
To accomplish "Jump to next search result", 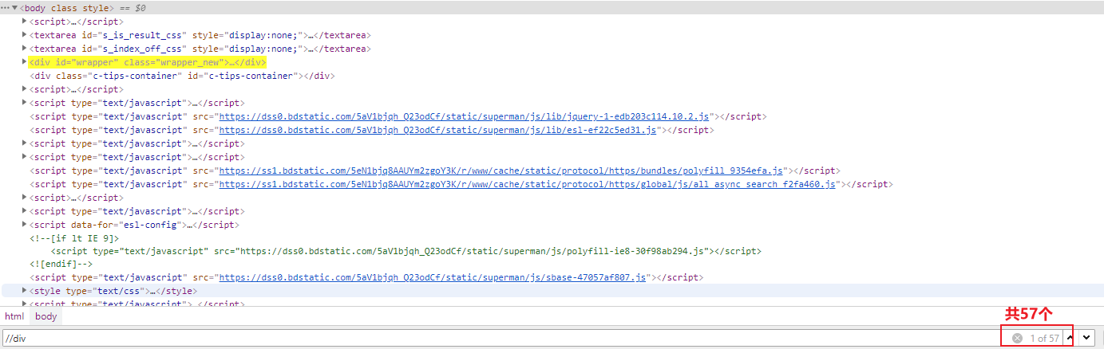I will tap(1086, 338).
